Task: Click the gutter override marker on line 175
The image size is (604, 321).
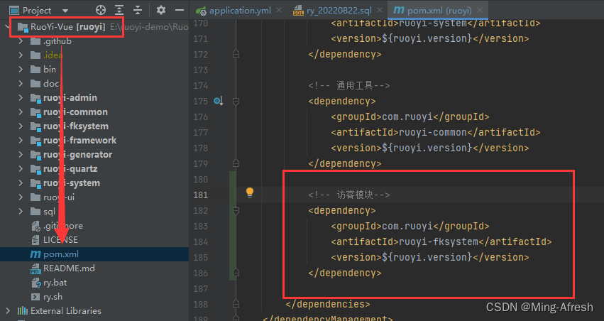Action: [x=218, y=102]
